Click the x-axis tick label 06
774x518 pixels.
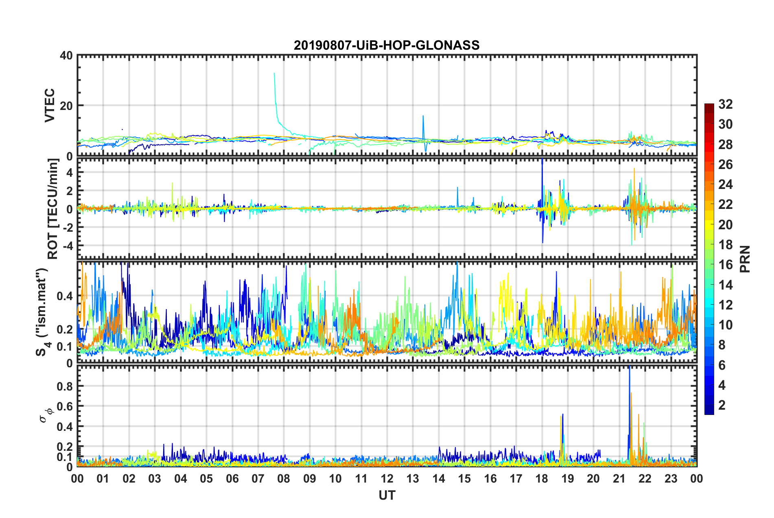[232, 478]
